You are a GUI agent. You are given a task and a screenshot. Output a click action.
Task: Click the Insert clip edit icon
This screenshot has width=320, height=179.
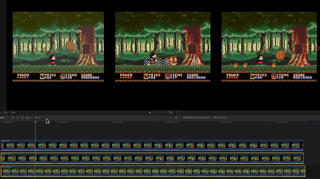[17, 117]
